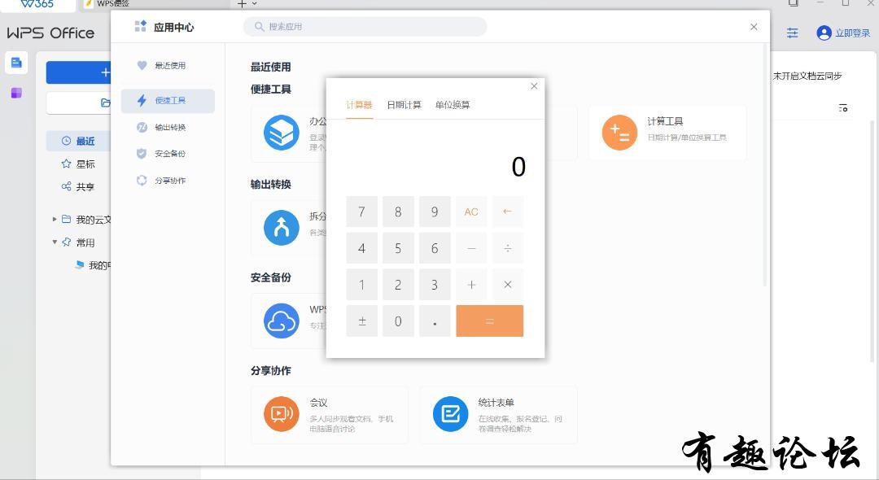This screenshot has height=480, width=879.
Task: Click the list filter icon at right
Action: (842, 107)
